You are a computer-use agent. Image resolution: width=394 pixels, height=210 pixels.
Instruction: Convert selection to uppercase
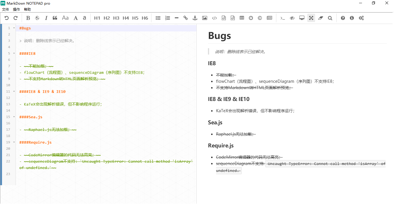coord(76,18)
